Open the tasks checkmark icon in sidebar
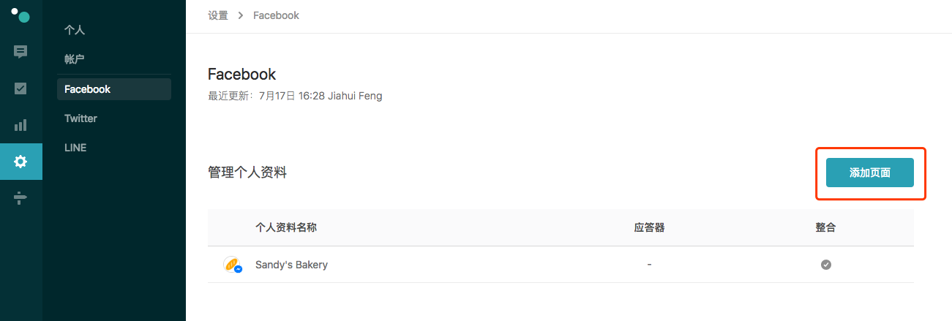The width and height of the screenshot is (952, 321). 20,88
